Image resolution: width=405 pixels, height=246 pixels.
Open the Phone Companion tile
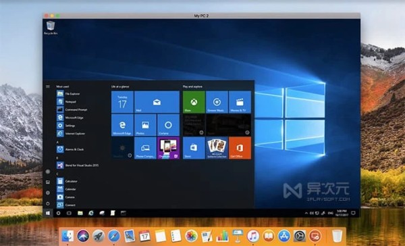(145, 148)
